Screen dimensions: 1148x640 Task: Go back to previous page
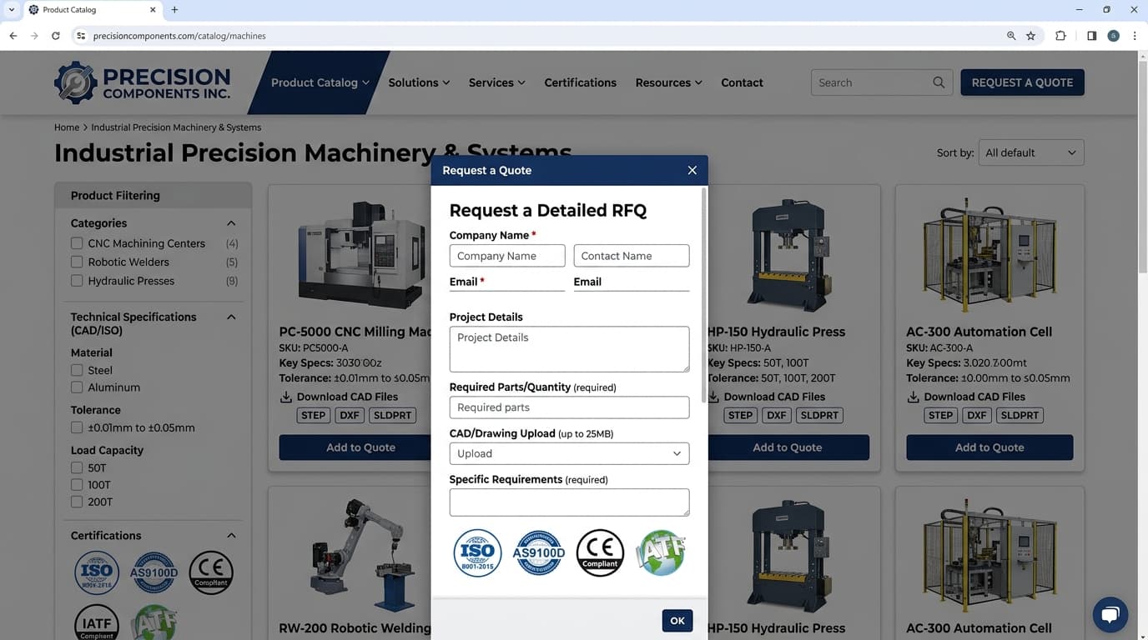pos(13,36)
